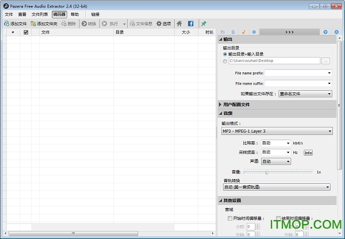Click the # column header
This screenshot has width=345, height=239.
click(13, 32)
